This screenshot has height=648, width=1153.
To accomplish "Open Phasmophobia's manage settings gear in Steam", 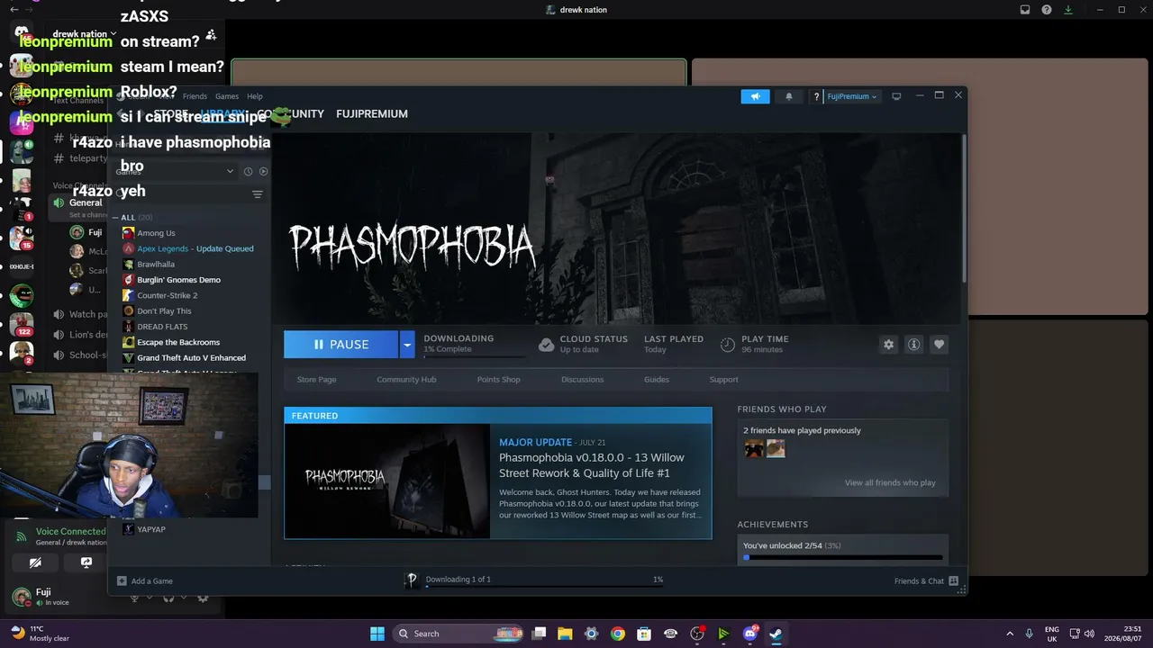I will [888, 345].
